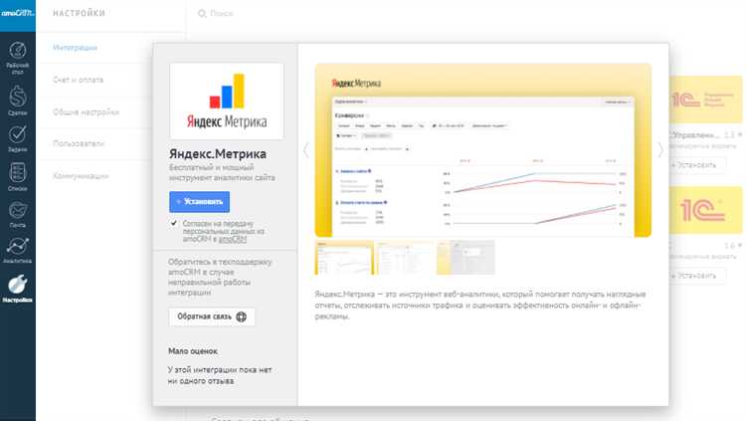Open Почта from the sidebar
The image size is (746, 421).
pos(17,214)
